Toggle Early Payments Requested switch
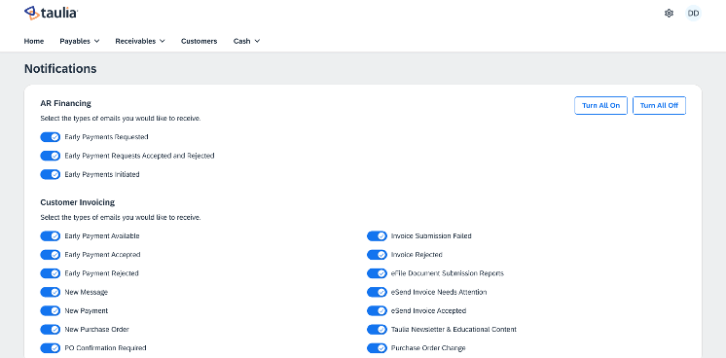This screenshot has height=358, width=726. point(51,137)
